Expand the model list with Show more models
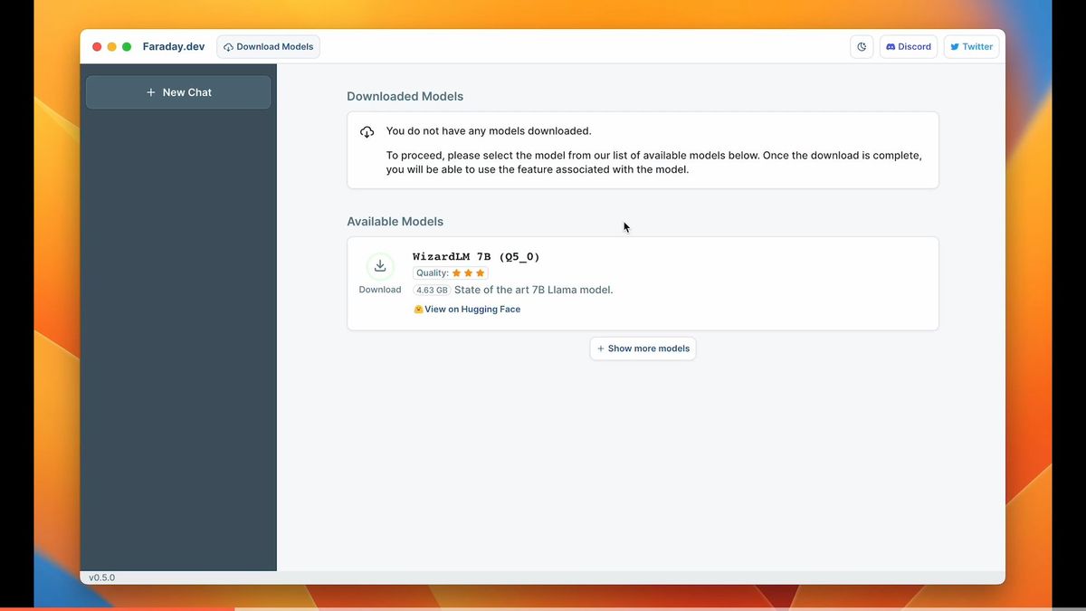Screen dimensions: 1086x611 tap(643, 348)
